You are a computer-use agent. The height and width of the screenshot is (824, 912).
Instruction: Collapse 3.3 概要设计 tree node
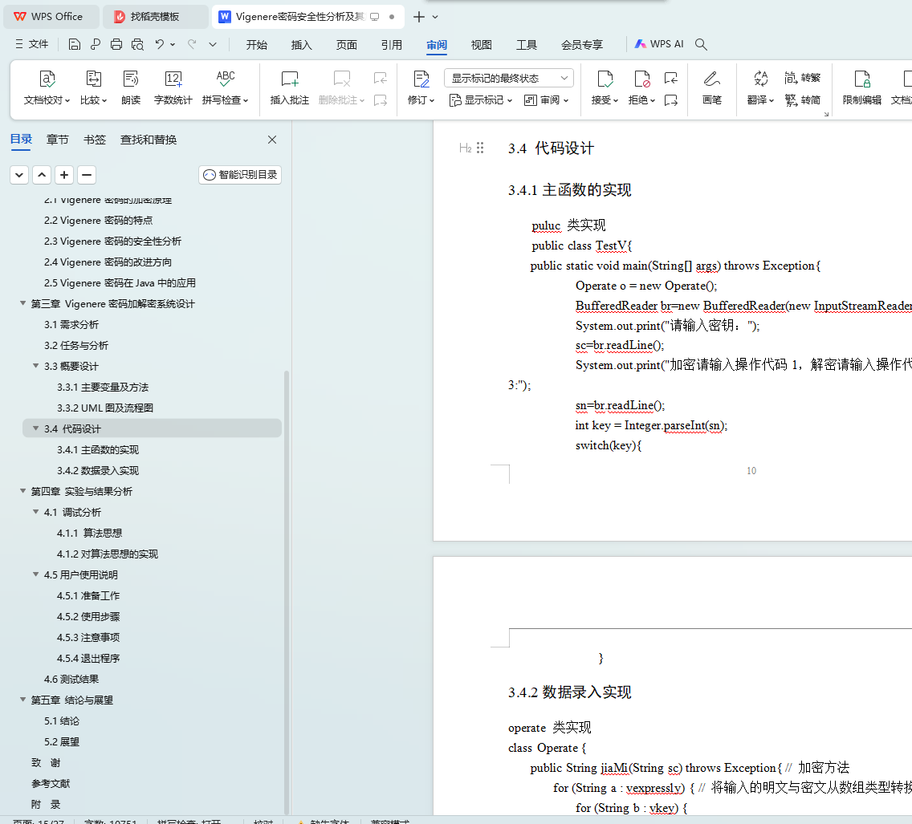(x=35, y=366)
